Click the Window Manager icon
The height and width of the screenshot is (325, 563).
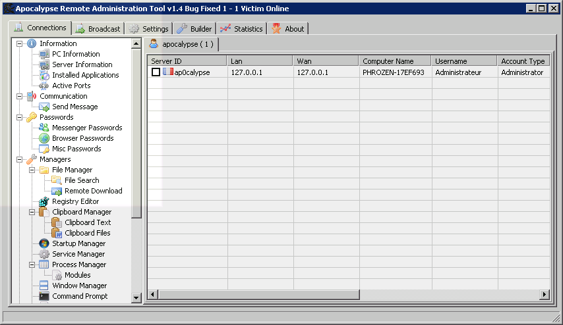pos(44,286)
